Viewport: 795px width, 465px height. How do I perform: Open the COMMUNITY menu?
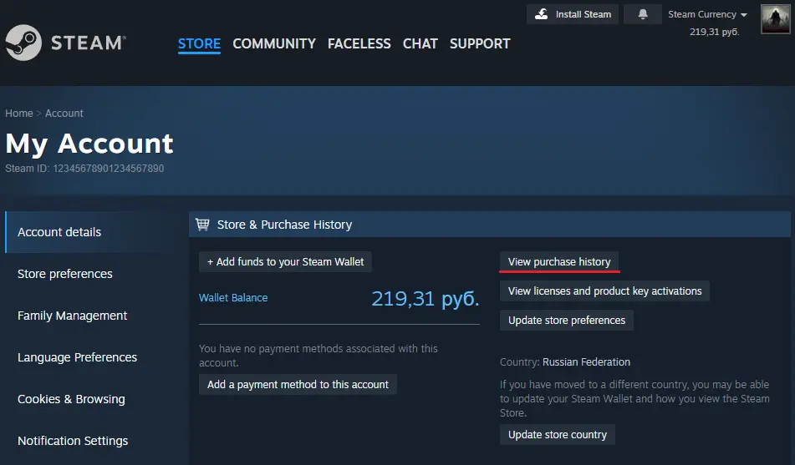(x=274, y=43)
